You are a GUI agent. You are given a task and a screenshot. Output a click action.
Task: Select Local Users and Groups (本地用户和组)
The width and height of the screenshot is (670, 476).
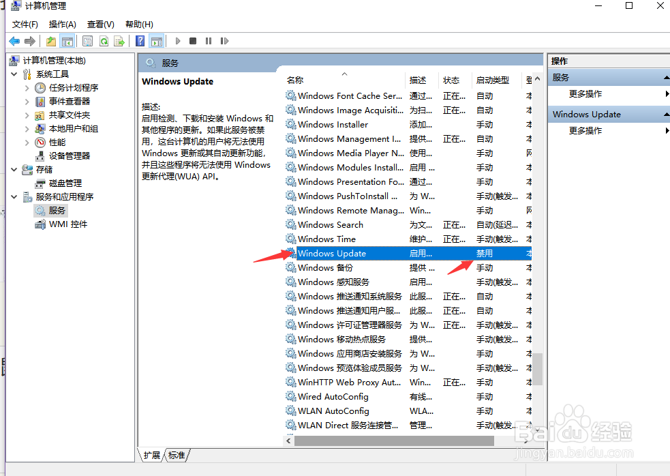point(74,129)
